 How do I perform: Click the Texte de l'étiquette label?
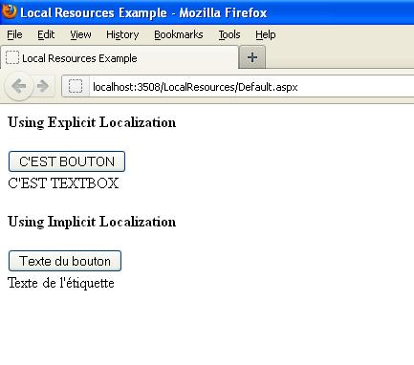61,283
